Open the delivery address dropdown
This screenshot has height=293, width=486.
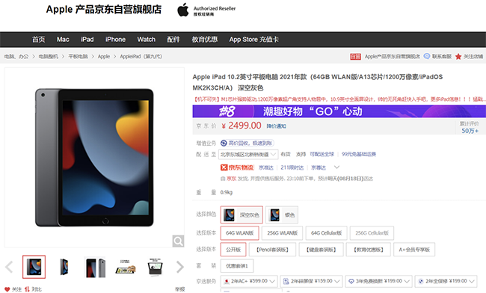[x=248, y=154]
